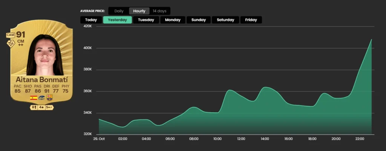
Task: Click the 360K axis label
Action: (87, 91)
